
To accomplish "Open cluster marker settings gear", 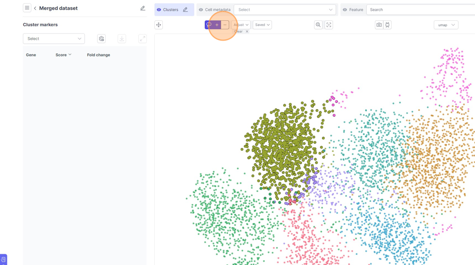I will [x=101, y=39].
